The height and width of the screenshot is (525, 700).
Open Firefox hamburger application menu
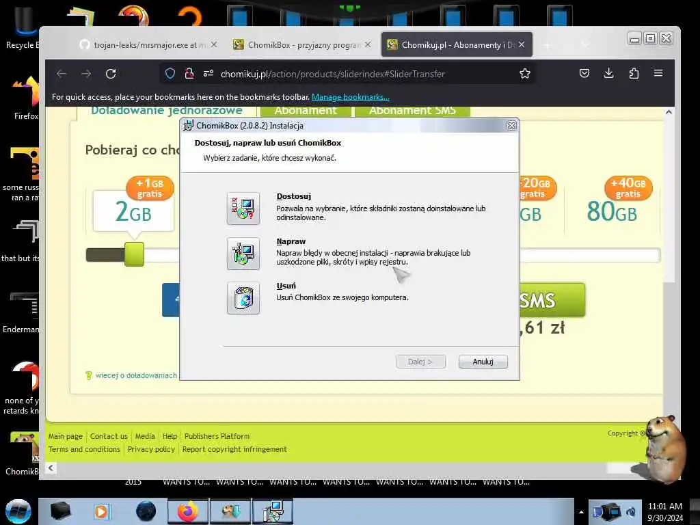pyautogui.click(x=658, y=73)
